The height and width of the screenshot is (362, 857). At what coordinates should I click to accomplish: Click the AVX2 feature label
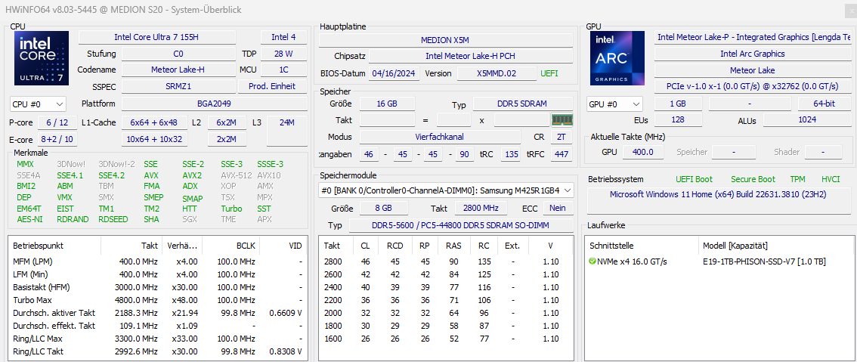pyautogui.click(x=192, y=175)
